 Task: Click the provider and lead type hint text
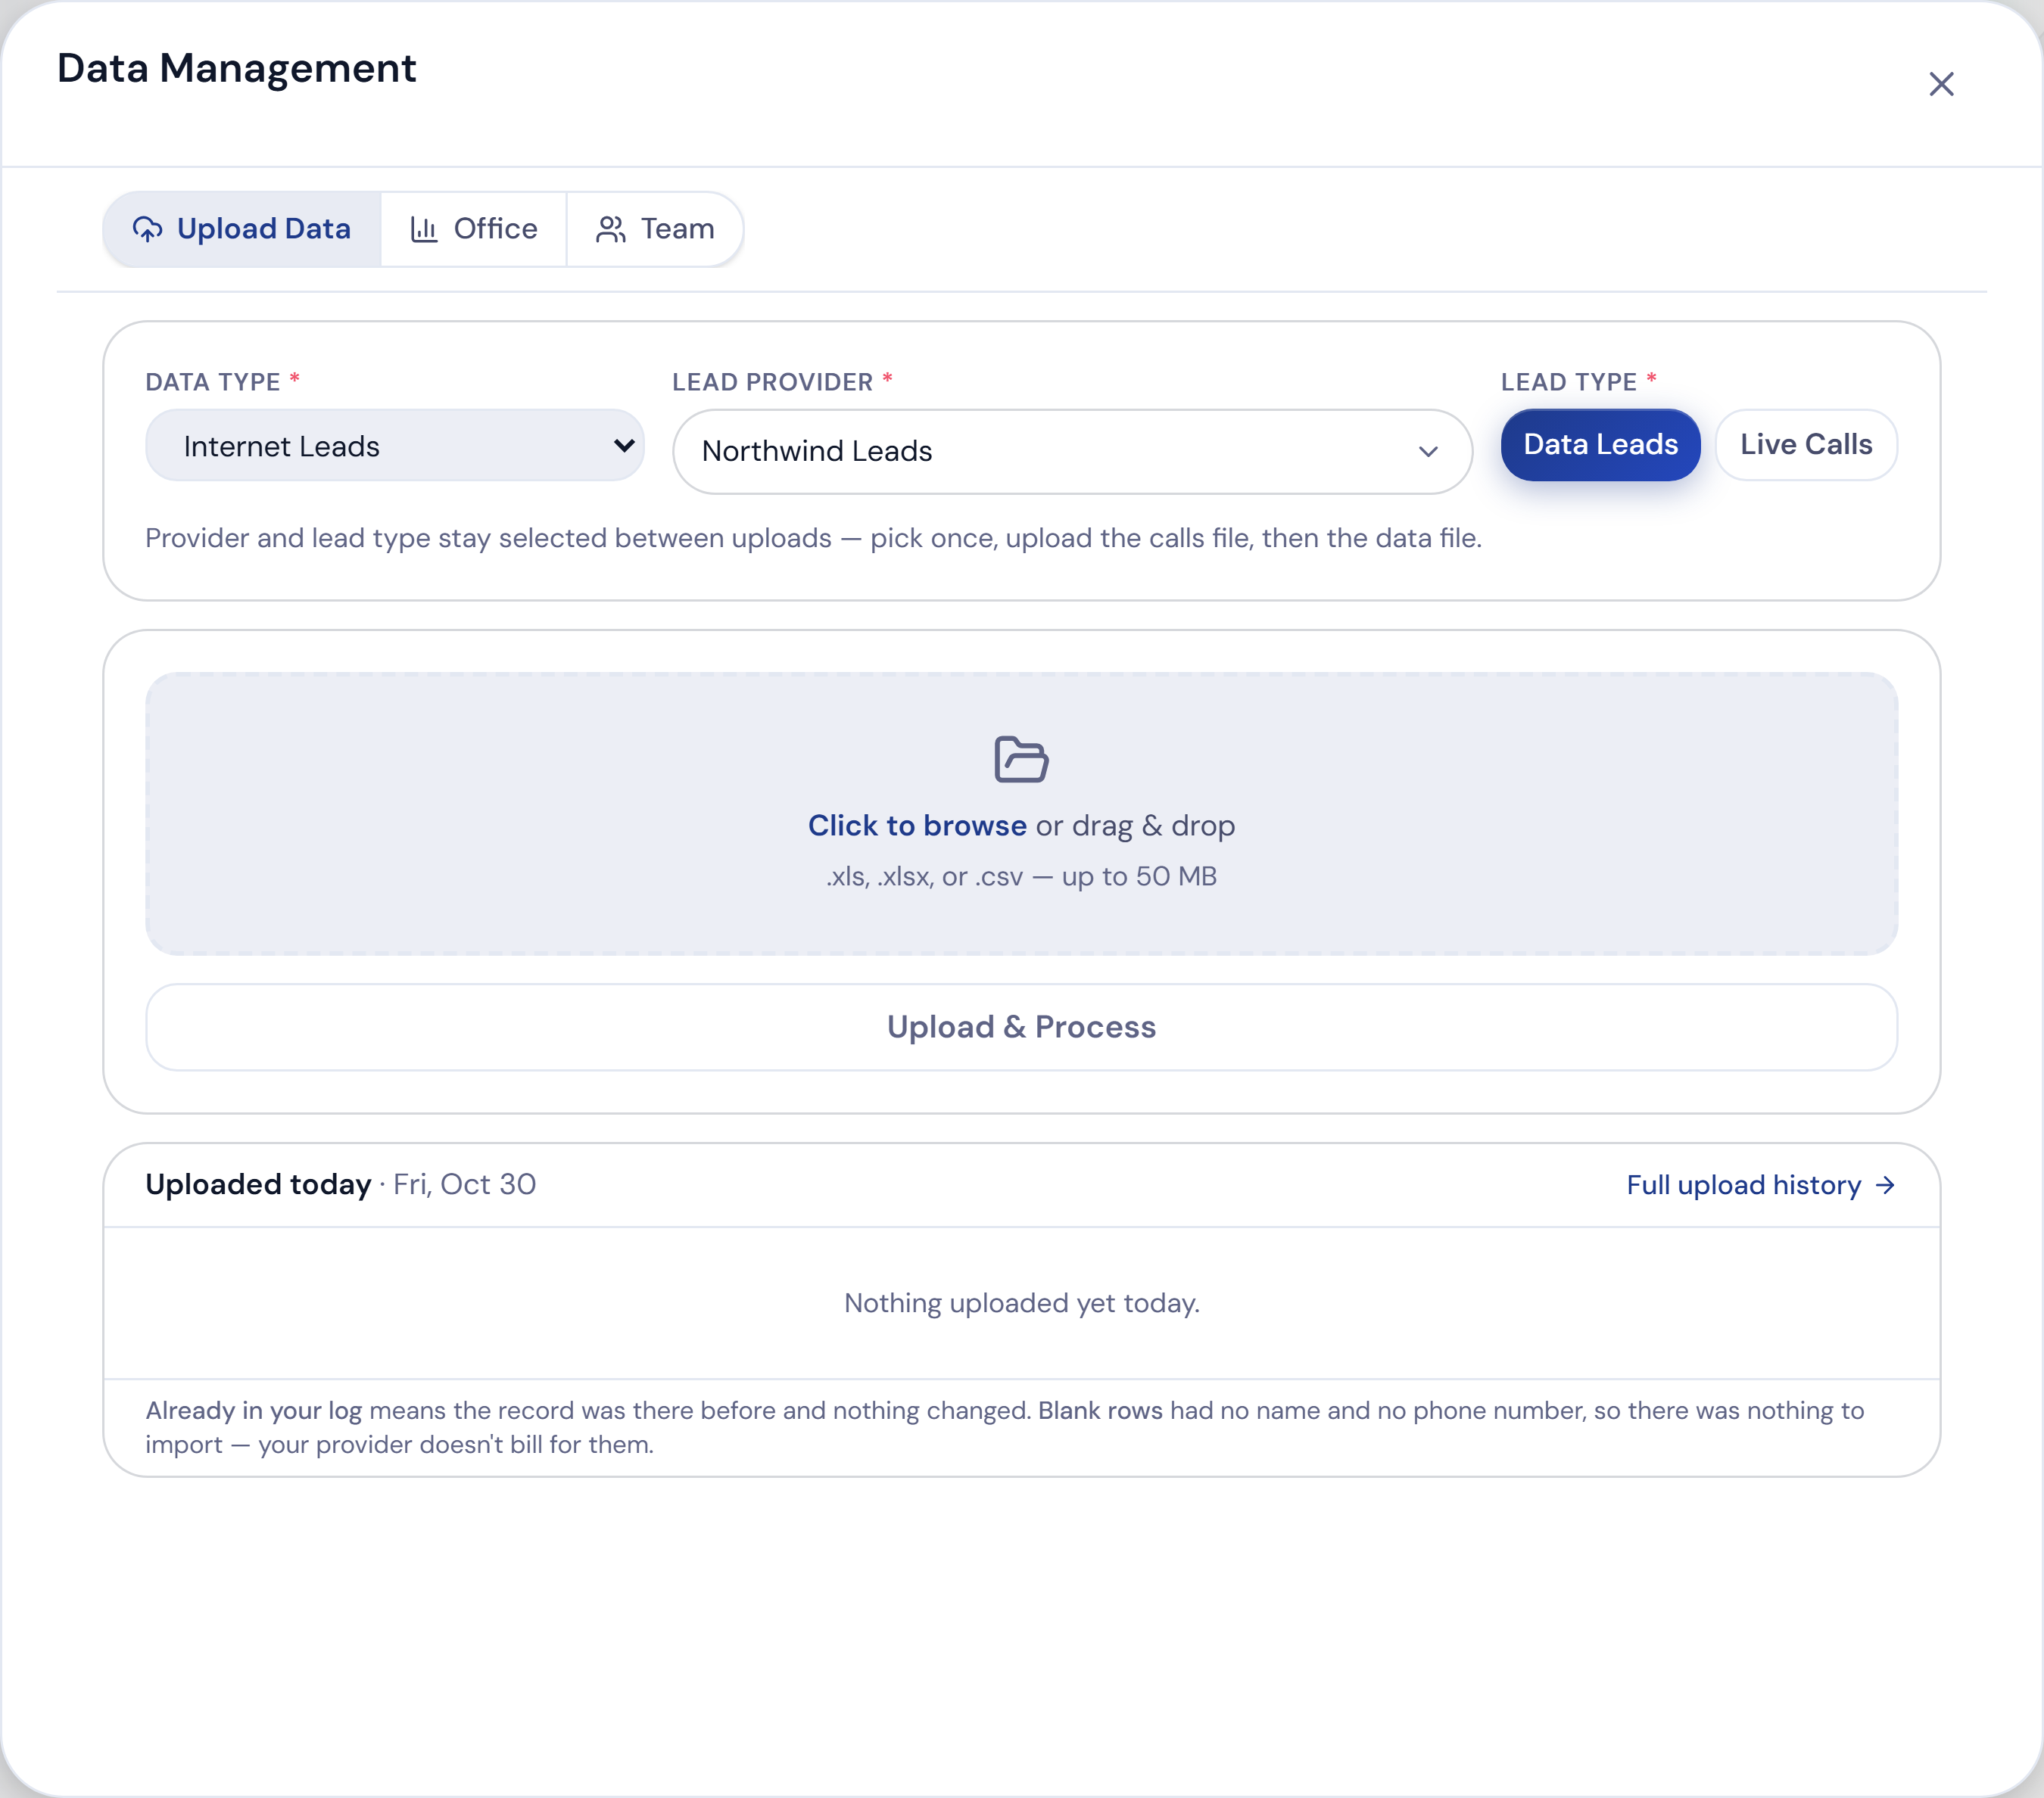coord(813,539)
